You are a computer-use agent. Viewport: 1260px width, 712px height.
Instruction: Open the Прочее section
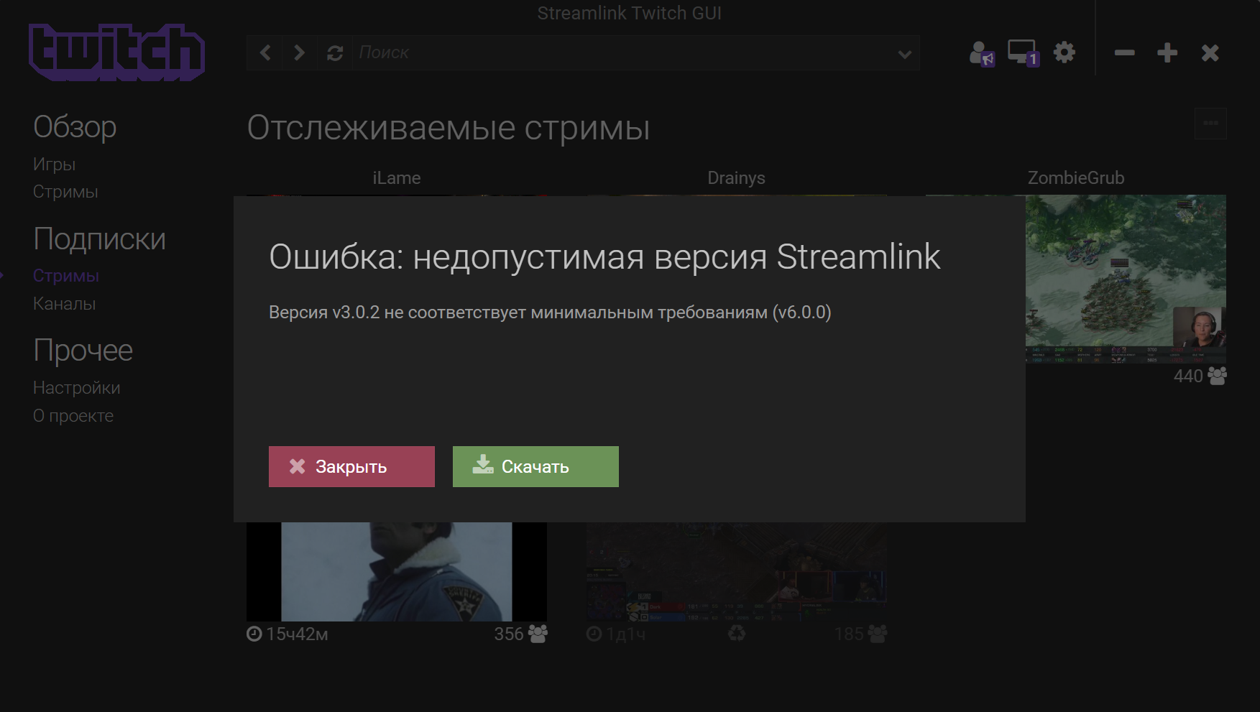(x=83, y=351)
